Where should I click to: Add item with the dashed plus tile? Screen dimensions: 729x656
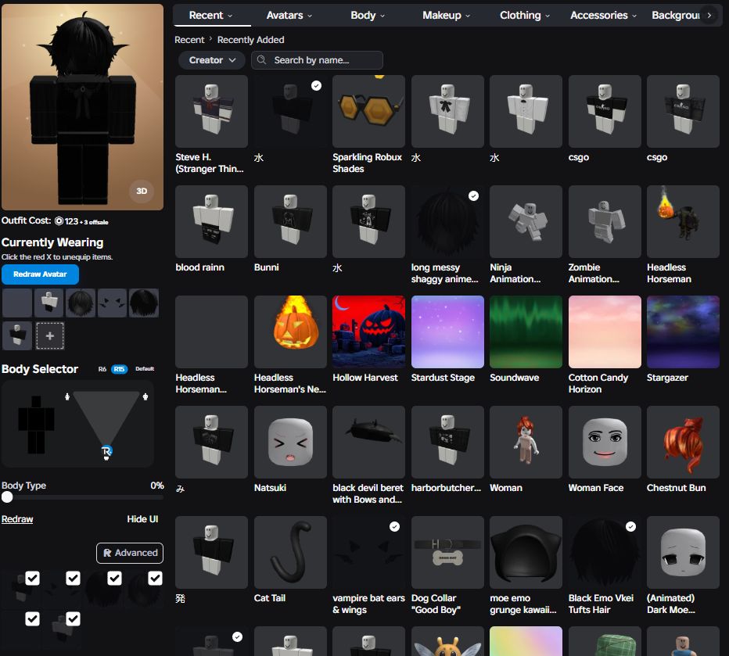click(50, 336)
